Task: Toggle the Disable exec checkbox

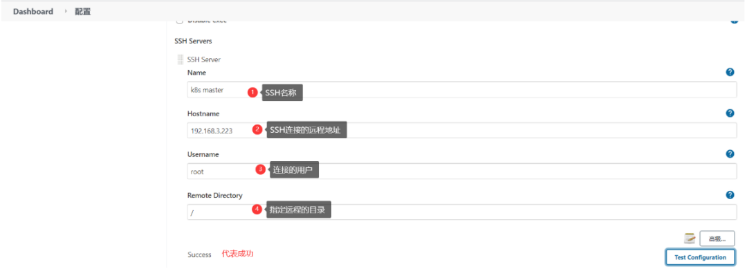Action: click(180, 21)
